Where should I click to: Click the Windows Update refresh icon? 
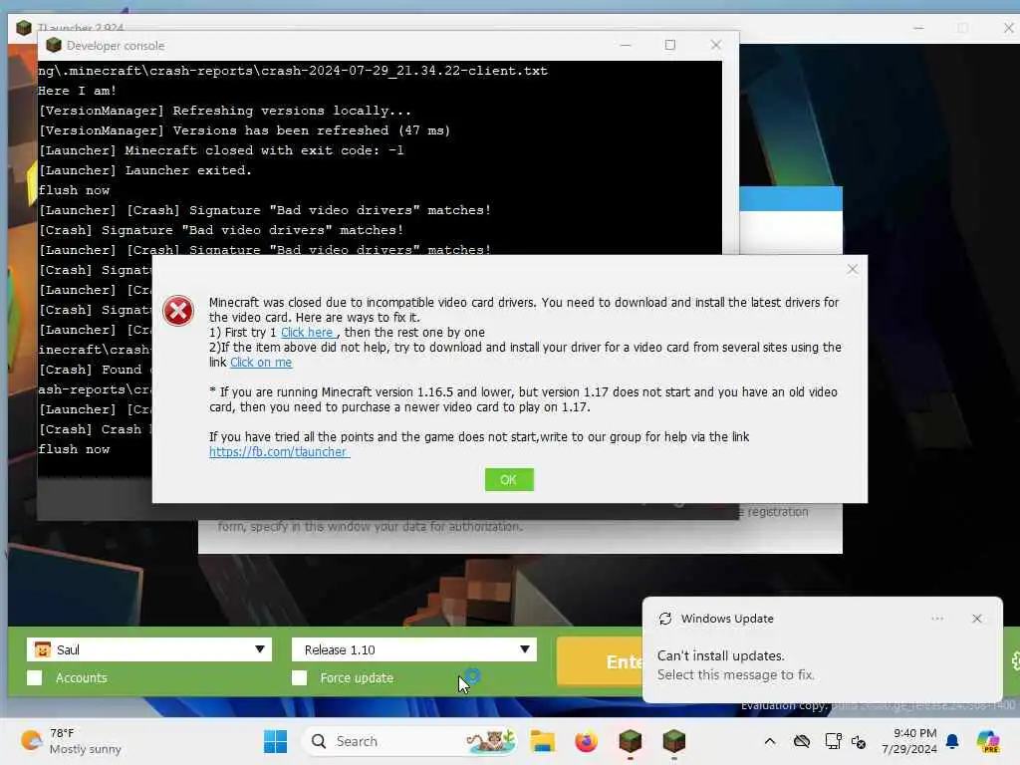pos(664,618)
